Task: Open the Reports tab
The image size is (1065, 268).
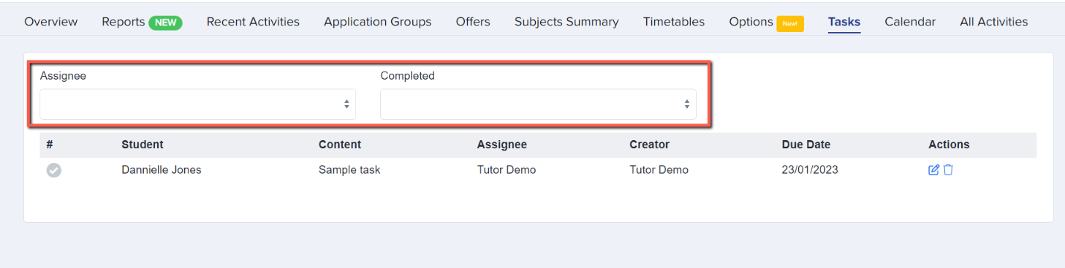Action: coord(123,22)
